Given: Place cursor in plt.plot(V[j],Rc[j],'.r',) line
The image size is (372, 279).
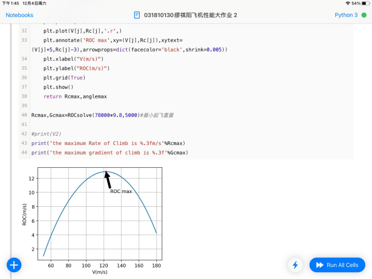Looking at the screenshot, I should click(x=83, y=31).
